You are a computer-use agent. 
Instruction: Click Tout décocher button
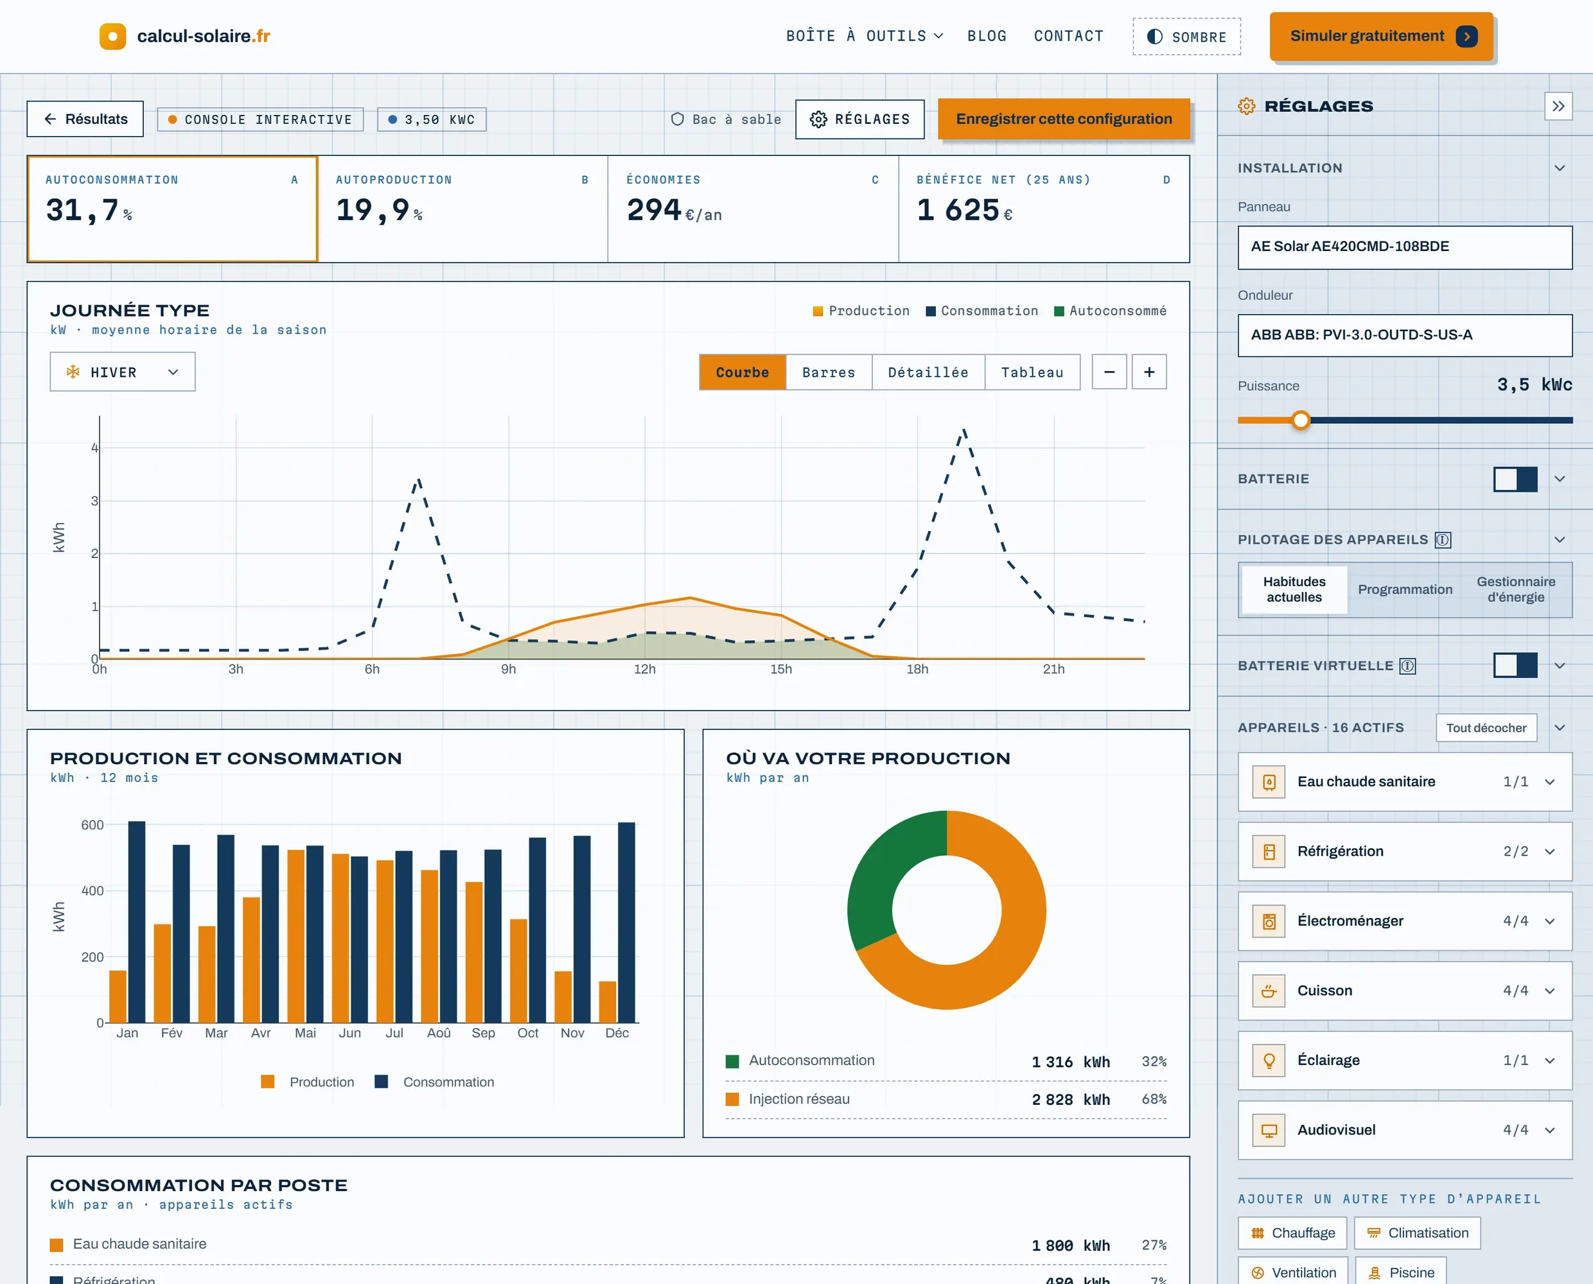pyautogui.click(x=1486, y=728)
